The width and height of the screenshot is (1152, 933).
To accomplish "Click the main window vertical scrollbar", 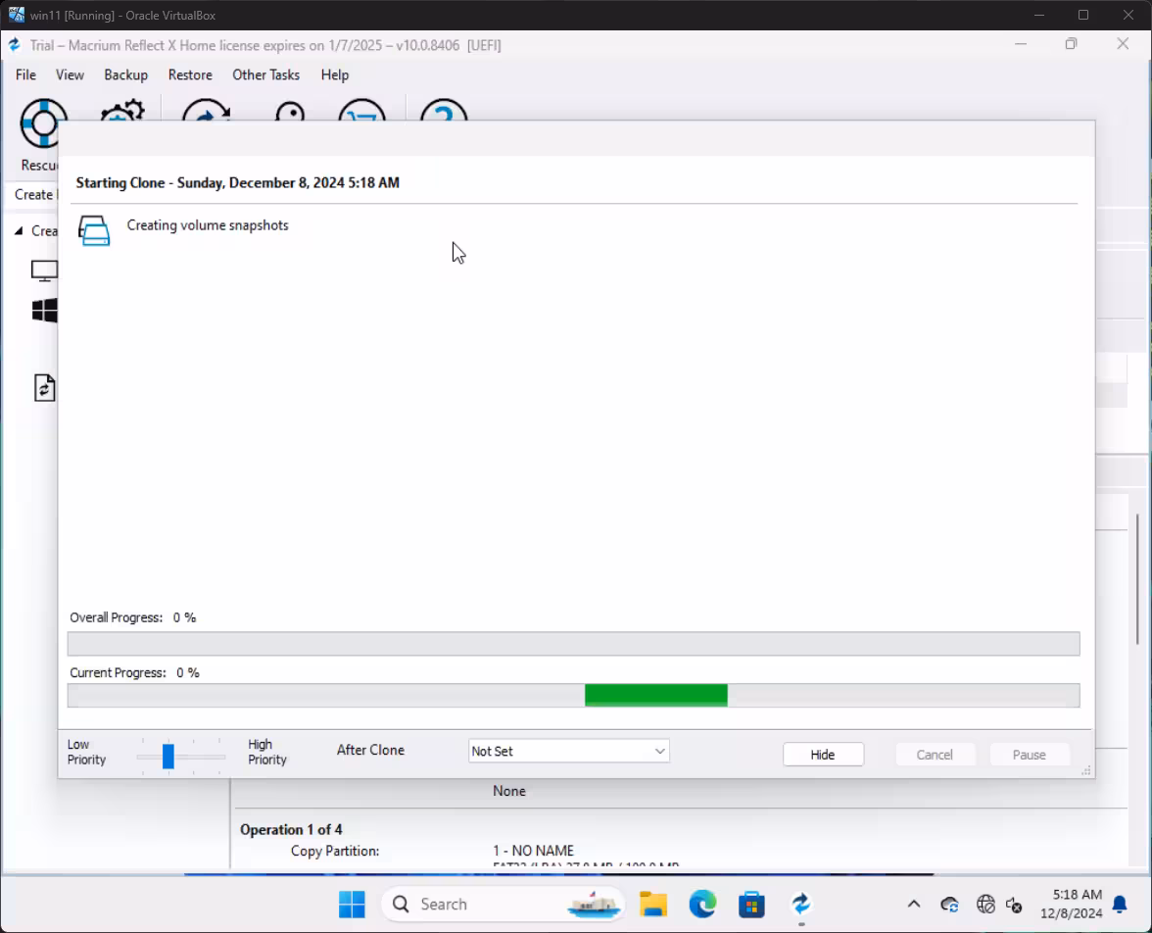I will [x=1137, y=579].
